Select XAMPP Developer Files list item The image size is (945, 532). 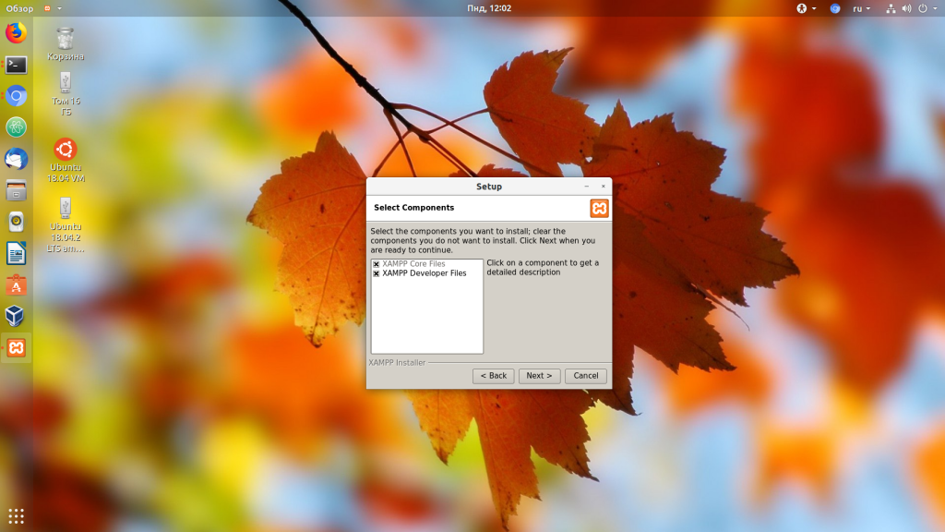pyautogui.click(x=425, y=273)
